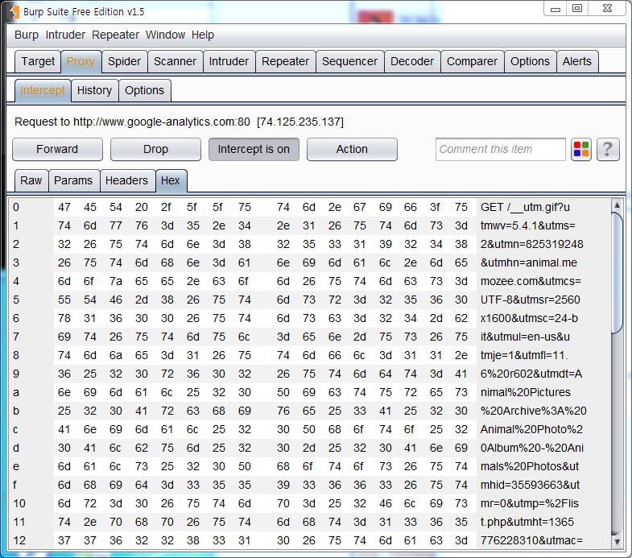Open the Help menu
This screenshot has width=632, height=558.
tap(202, 35)
